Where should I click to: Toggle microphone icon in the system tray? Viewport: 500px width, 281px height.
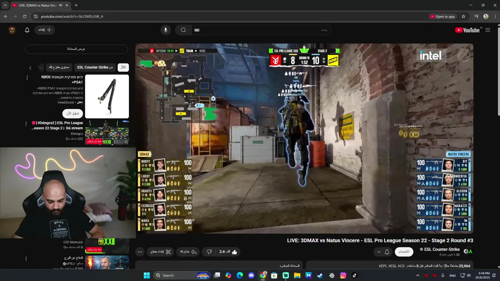[443, 275]
